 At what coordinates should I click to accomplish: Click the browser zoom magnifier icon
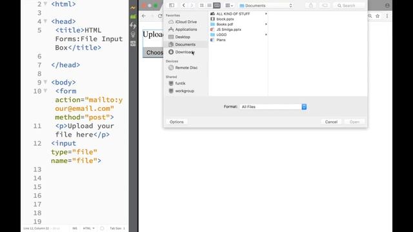coord(370,16)
